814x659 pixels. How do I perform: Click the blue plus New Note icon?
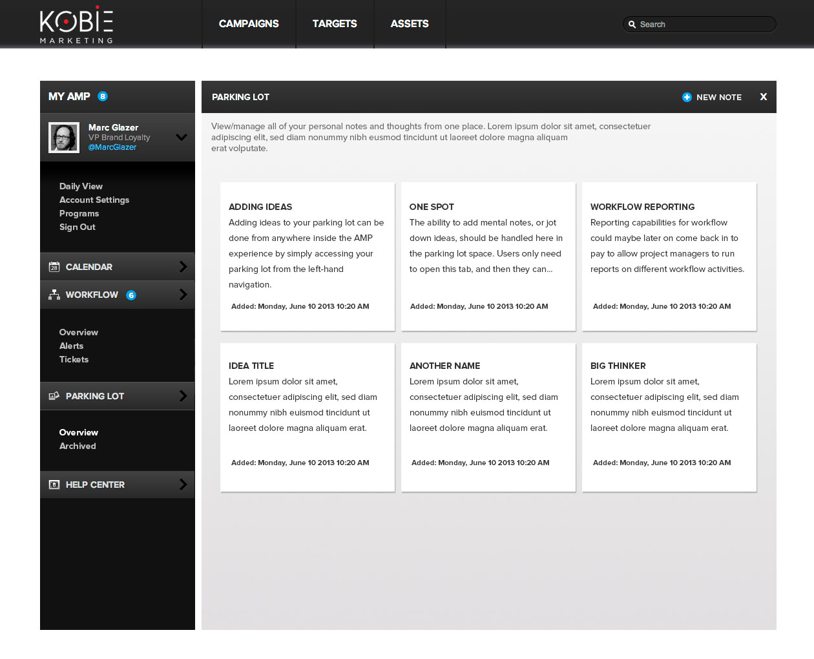[687, 97]
